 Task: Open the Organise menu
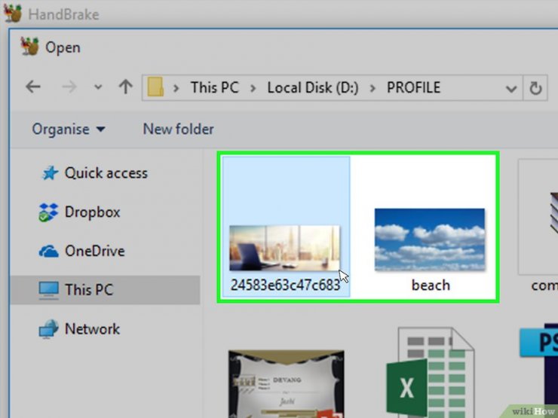pyautogui.click(x=69, y=129)
